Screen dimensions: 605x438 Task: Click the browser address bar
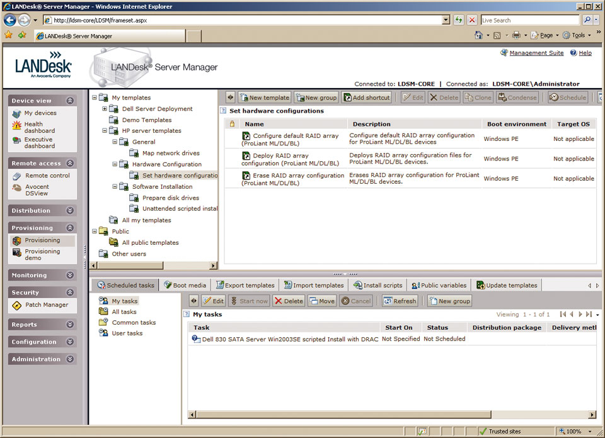(246, 20)
